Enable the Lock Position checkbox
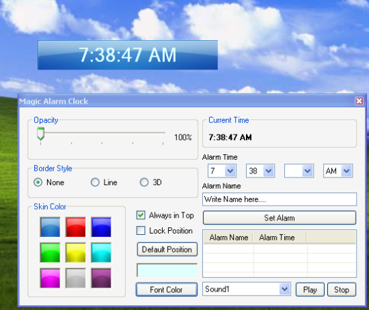This screenshot has width=369, height=310. tap(141, 231)
